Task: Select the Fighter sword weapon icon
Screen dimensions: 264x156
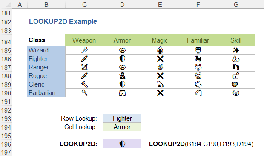Action: coord(84,59)
